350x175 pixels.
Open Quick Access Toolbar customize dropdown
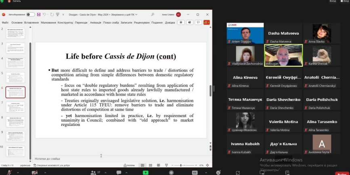coord(63,14)
